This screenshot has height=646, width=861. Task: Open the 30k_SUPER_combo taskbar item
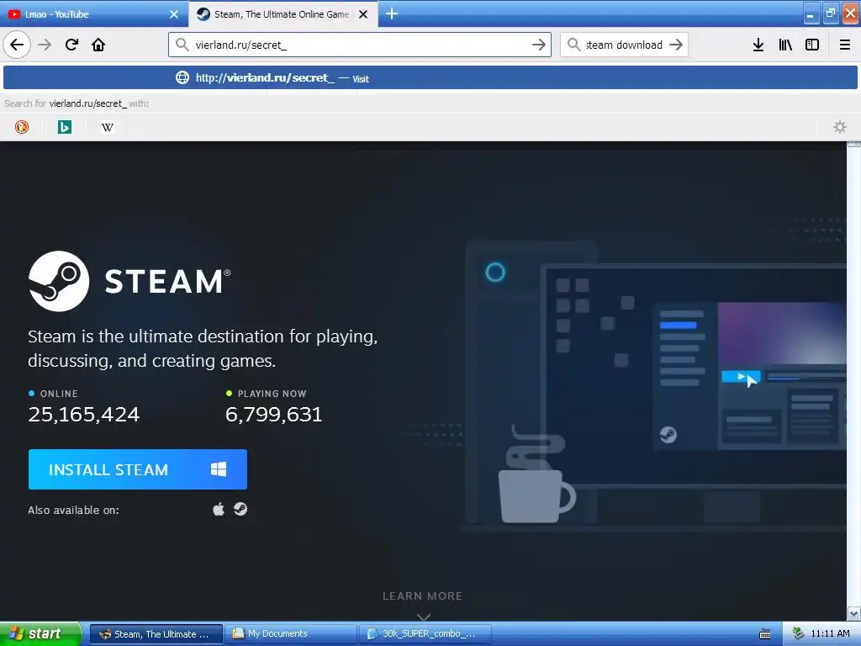(425, 634)
